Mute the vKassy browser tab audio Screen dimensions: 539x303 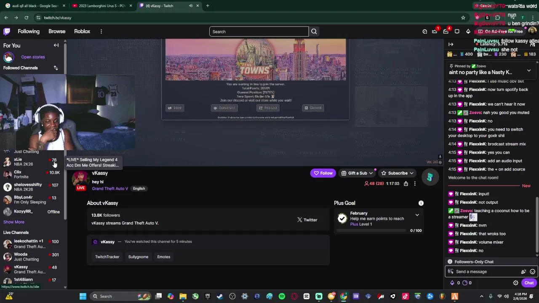191,6
